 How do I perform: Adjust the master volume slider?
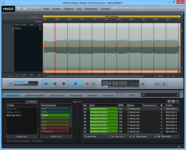coord(26,83)
